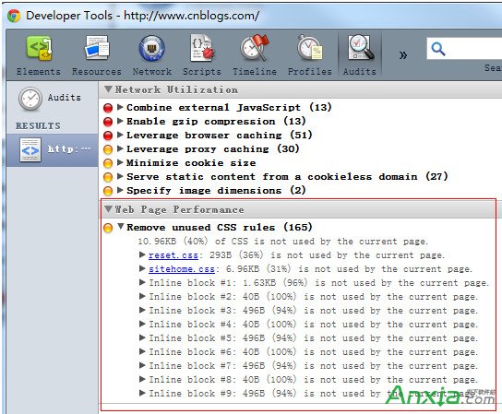Expand Combine external JavaScript (13)
Screen dimensions: 502x414
[120, 107]
